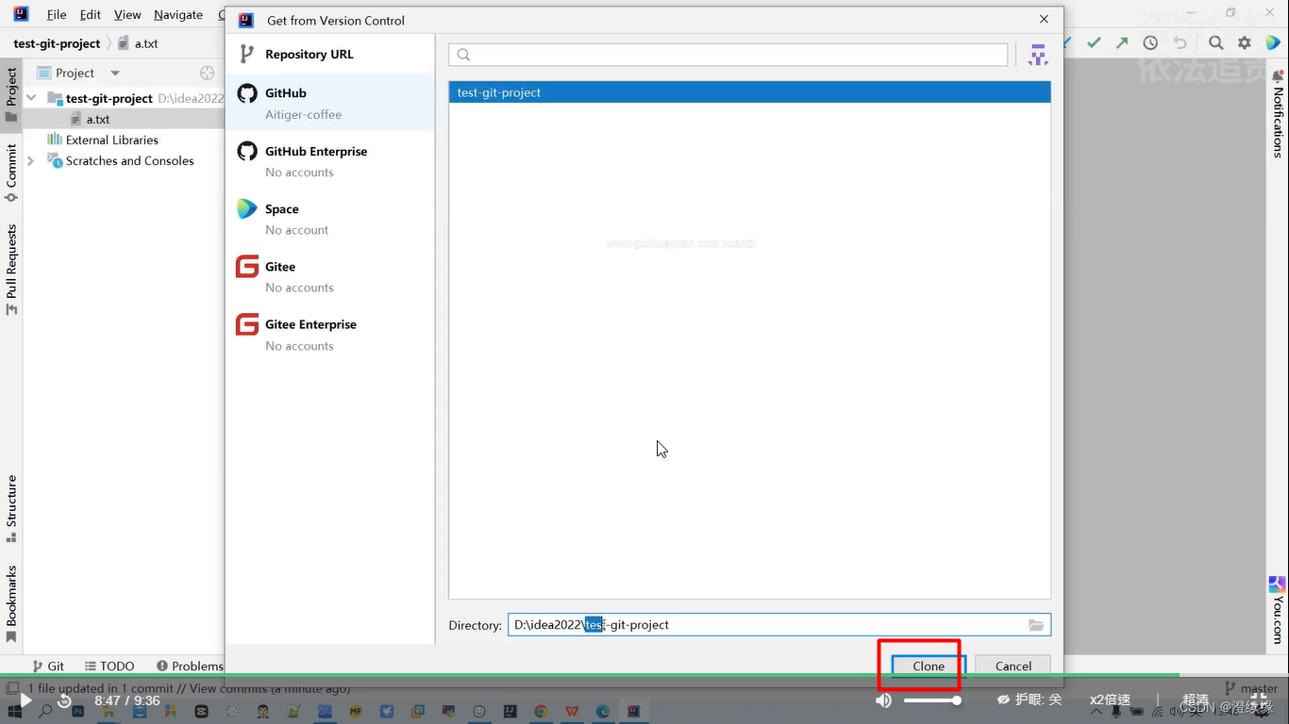Select External Libraries in the project tree
This screenshot has height=724, width=1289.
coord(111,140)
